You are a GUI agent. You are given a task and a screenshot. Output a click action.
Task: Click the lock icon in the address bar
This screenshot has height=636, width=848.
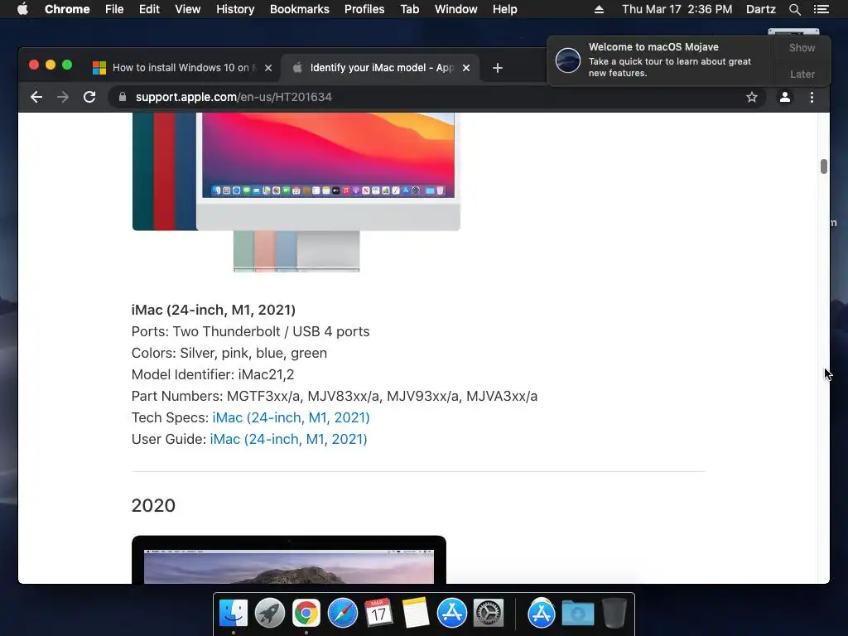point(123,98)
